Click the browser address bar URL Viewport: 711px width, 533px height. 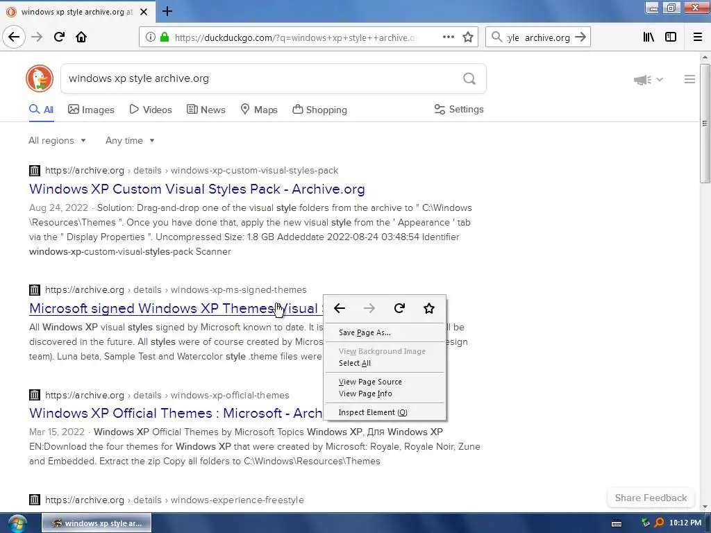pyautogui.click(x=294, y=37)
